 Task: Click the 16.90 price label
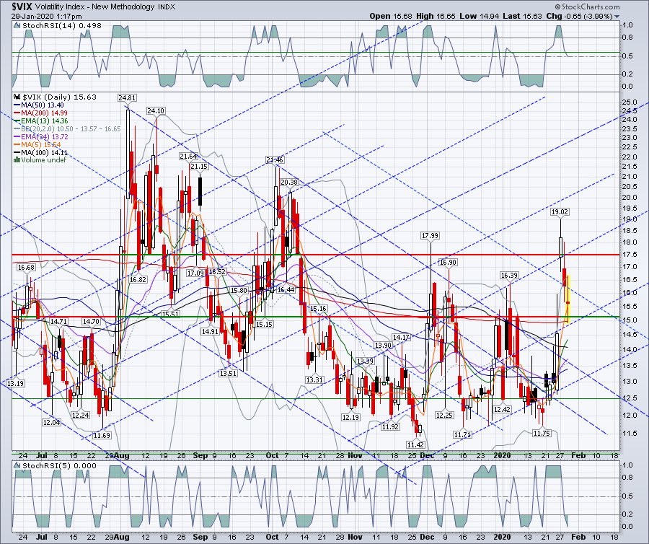pos(449,263)
